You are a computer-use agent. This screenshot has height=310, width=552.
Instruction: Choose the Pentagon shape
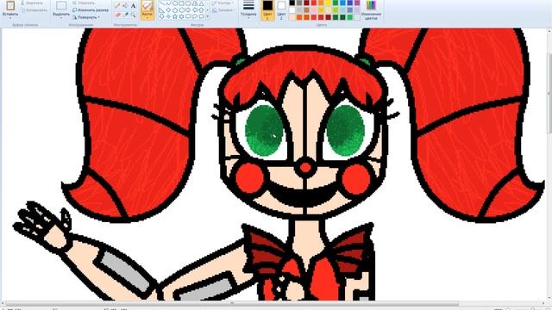tap(175, 10)
